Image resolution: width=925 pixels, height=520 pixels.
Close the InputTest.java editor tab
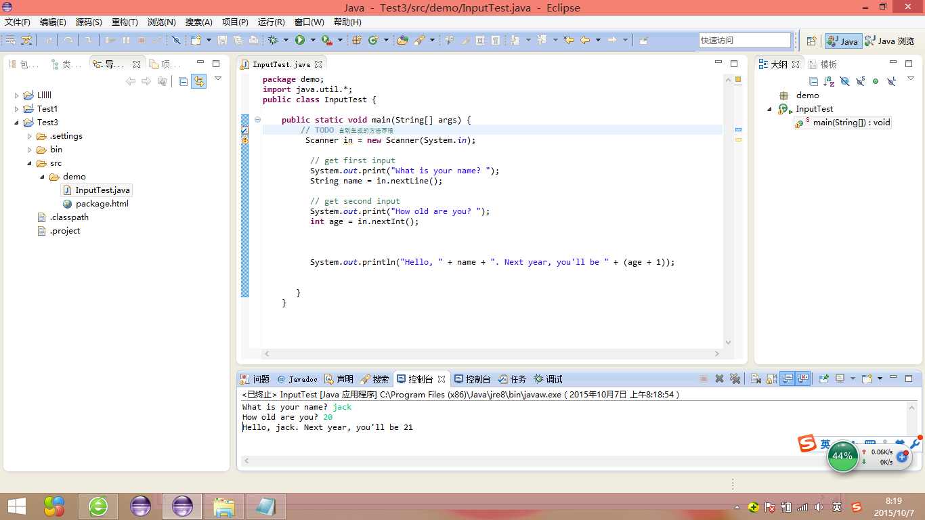coord(318,64)
